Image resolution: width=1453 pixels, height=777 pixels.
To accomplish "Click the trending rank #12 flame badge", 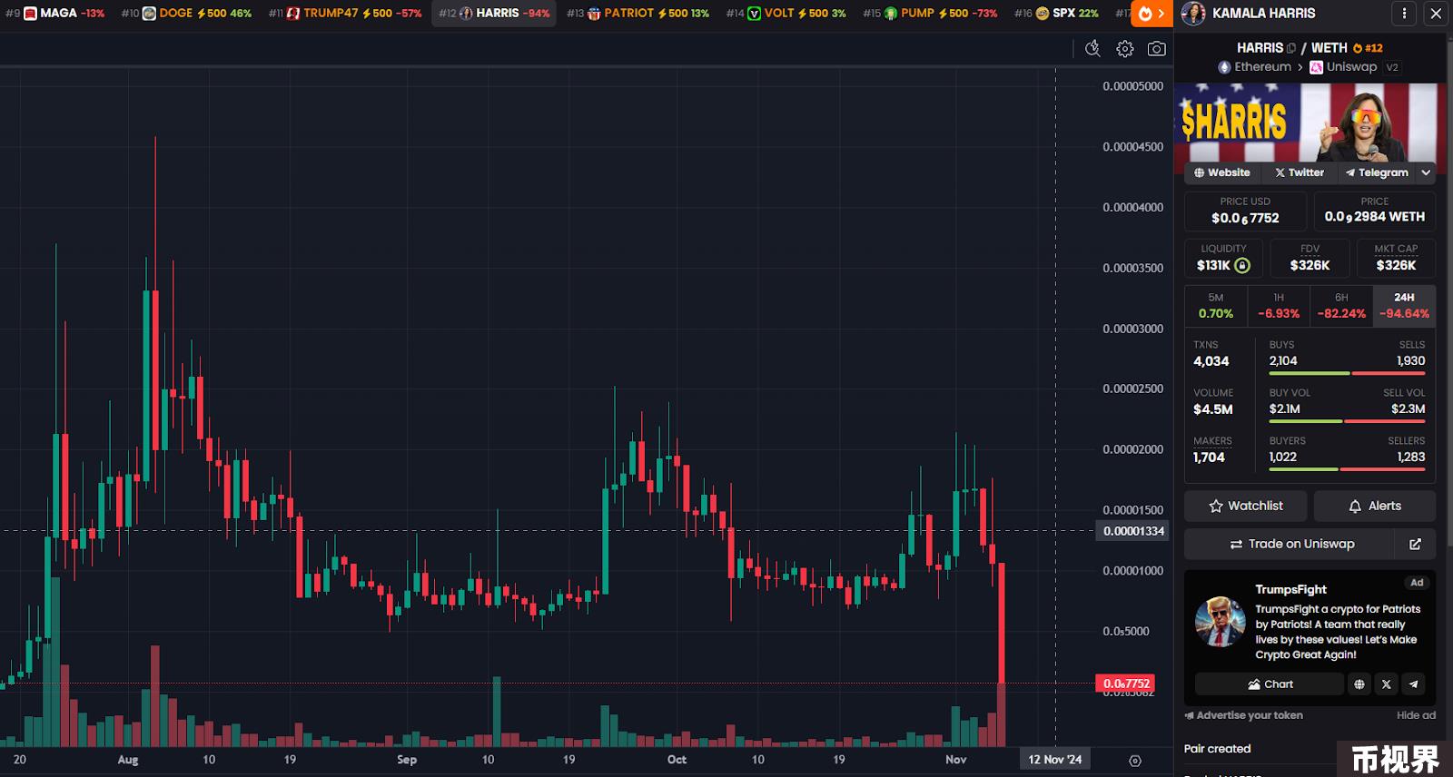I will (x=1368, y=48).
